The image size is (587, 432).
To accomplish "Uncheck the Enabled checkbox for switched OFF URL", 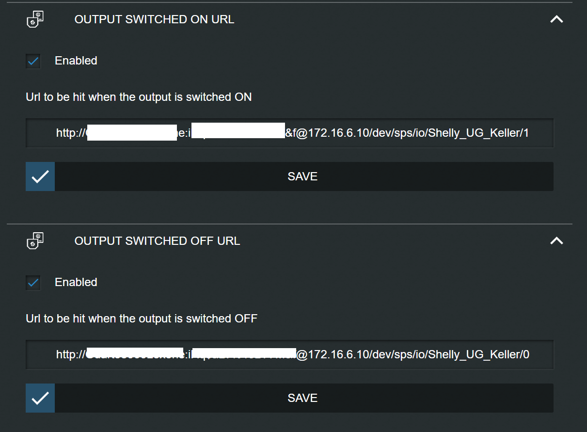I will click(x=33, y=283).
